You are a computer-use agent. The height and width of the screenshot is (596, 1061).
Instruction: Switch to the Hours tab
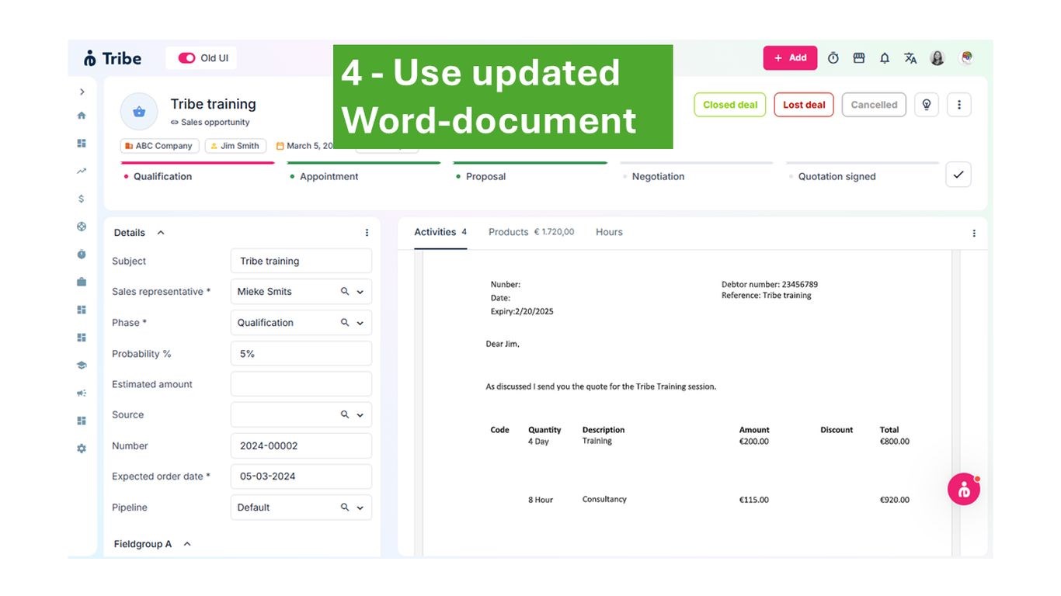[x=609, y=232]
